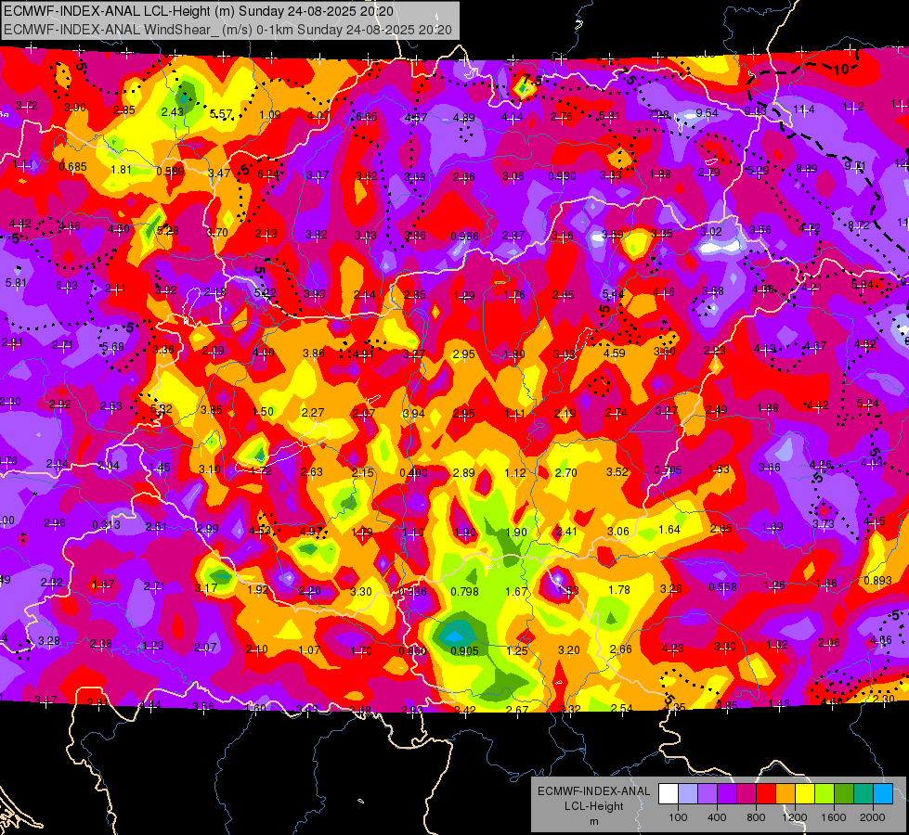
Task: Click "ECMWF-INDEX-ANAL" text inside the legend box
Action: click(594, 791)
